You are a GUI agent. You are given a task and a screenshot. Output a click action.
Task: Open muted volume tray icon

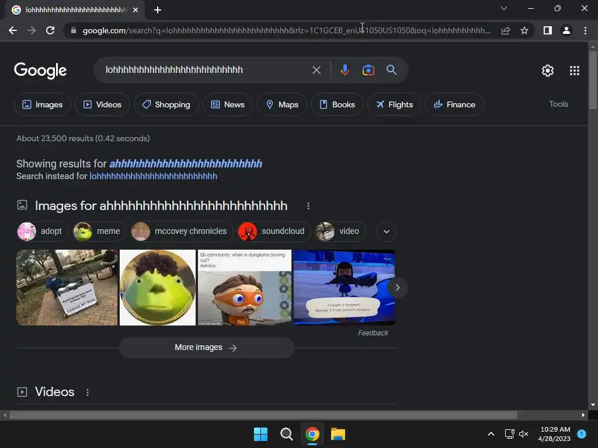click(x=524, y=434)
